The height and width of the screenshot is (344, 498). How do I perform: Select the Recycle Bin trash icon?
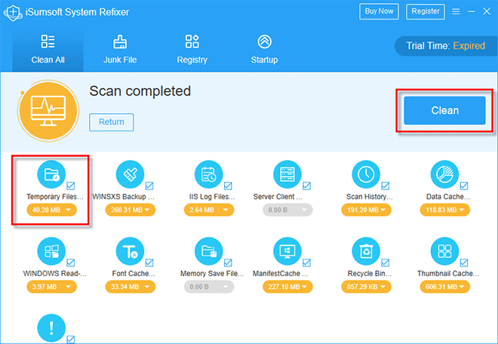(x=366, y=251)
